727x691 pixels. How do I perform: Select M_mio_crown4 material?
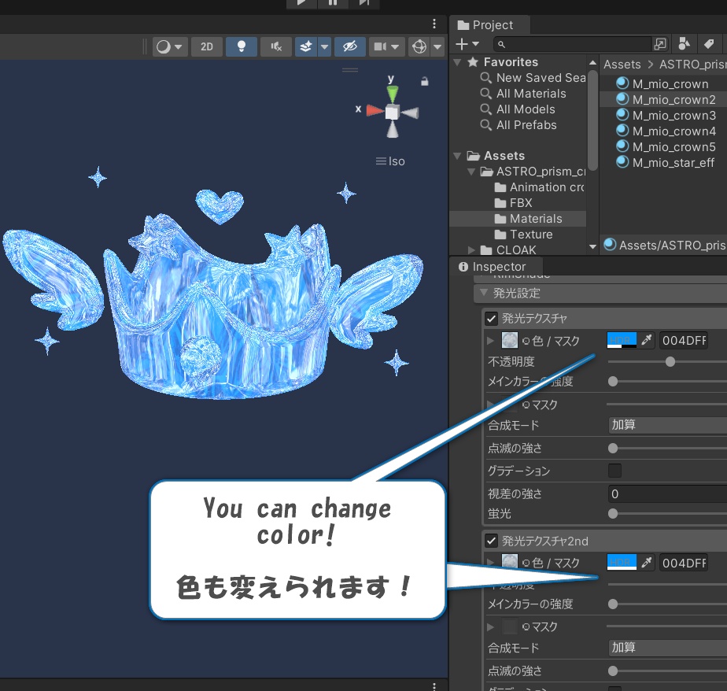[666, 131]
